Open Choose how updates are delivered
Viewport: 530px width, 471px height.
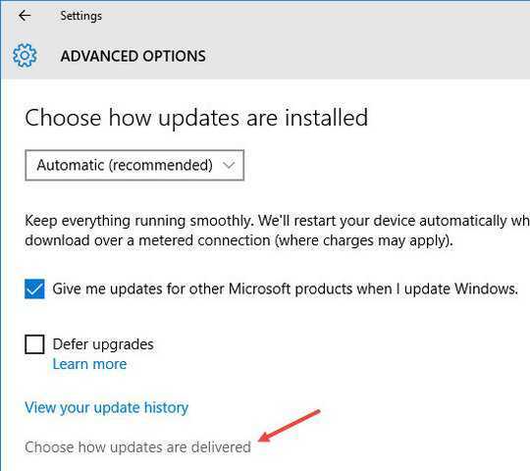pos(138,447)
